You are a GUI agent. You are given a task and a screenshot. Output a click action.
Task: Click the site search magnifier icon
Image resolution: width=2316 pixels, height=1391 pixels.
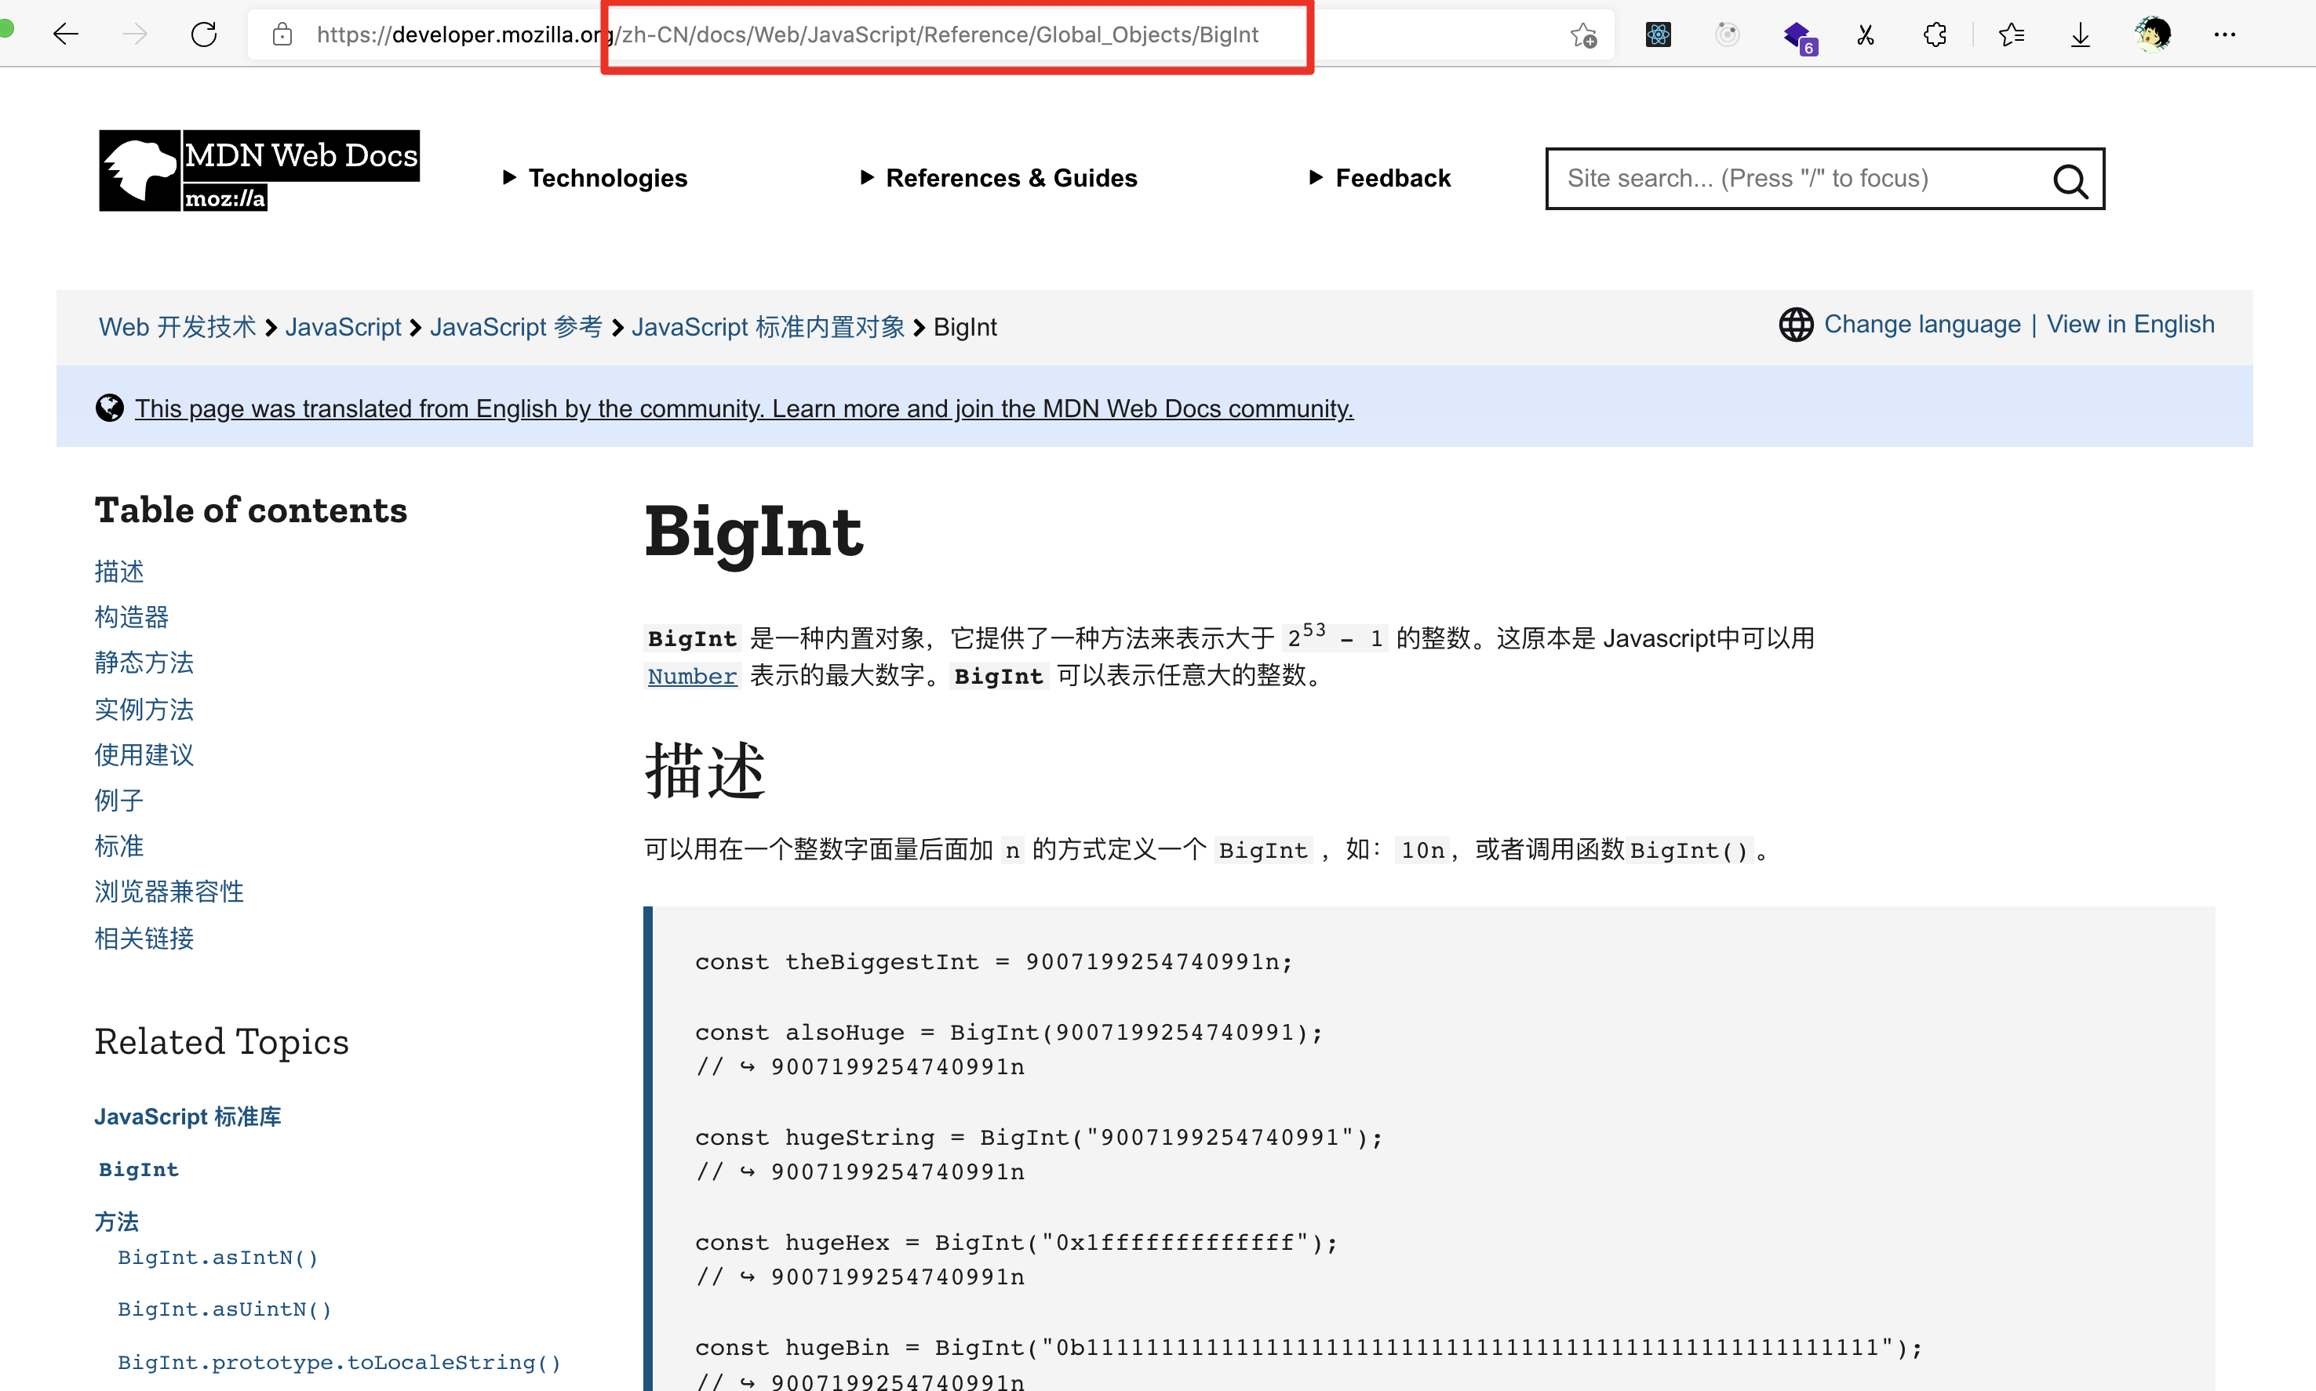coord(2070,180)
